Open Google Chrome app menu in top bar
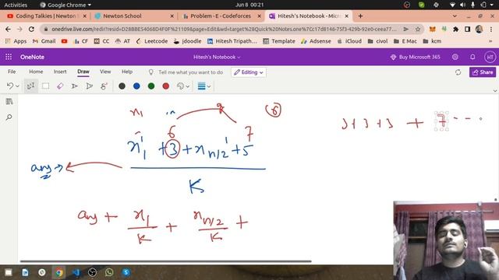Viewport: 499px width, 280px height. point(65,5)
